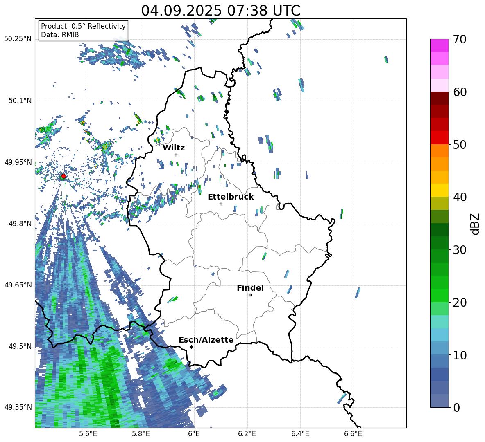Image resolution: width=485 pixels, height=442 pixels.
Task: Click the colorbar tick label 40
Action: coord(460,197)
